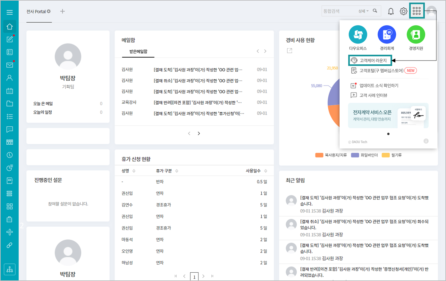Open external link icon in 경비 사용 현황
Image resolution: width=446 pixels, height=281 pixels.
(290, 51)
